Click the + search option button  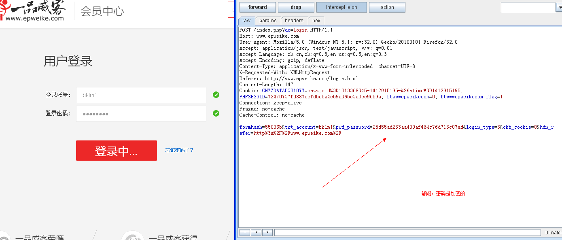[x=244, y=232]
